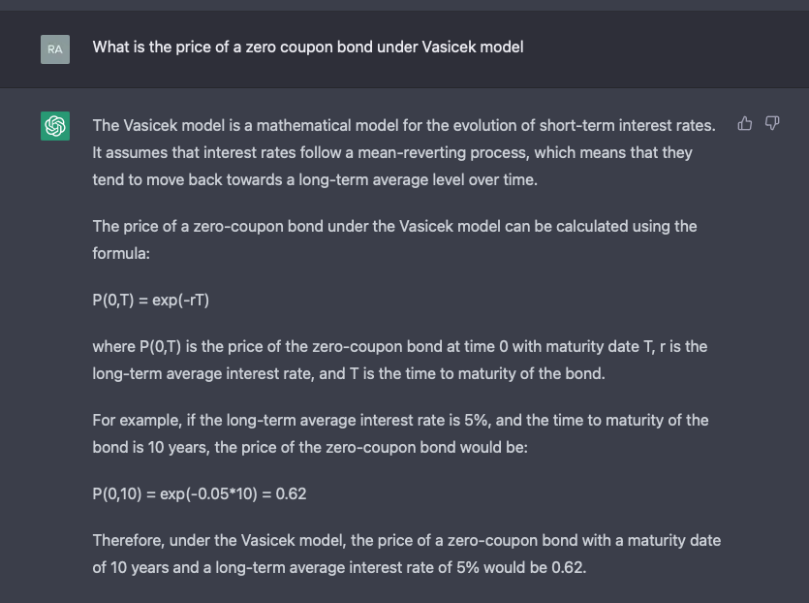This screenshot has height=603, width=809.
Task: Click the thumbs up feedback icon
Action: 745,123
